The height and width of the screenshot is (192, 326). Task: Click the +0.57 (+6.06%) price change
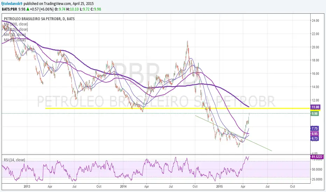[42, 9]
